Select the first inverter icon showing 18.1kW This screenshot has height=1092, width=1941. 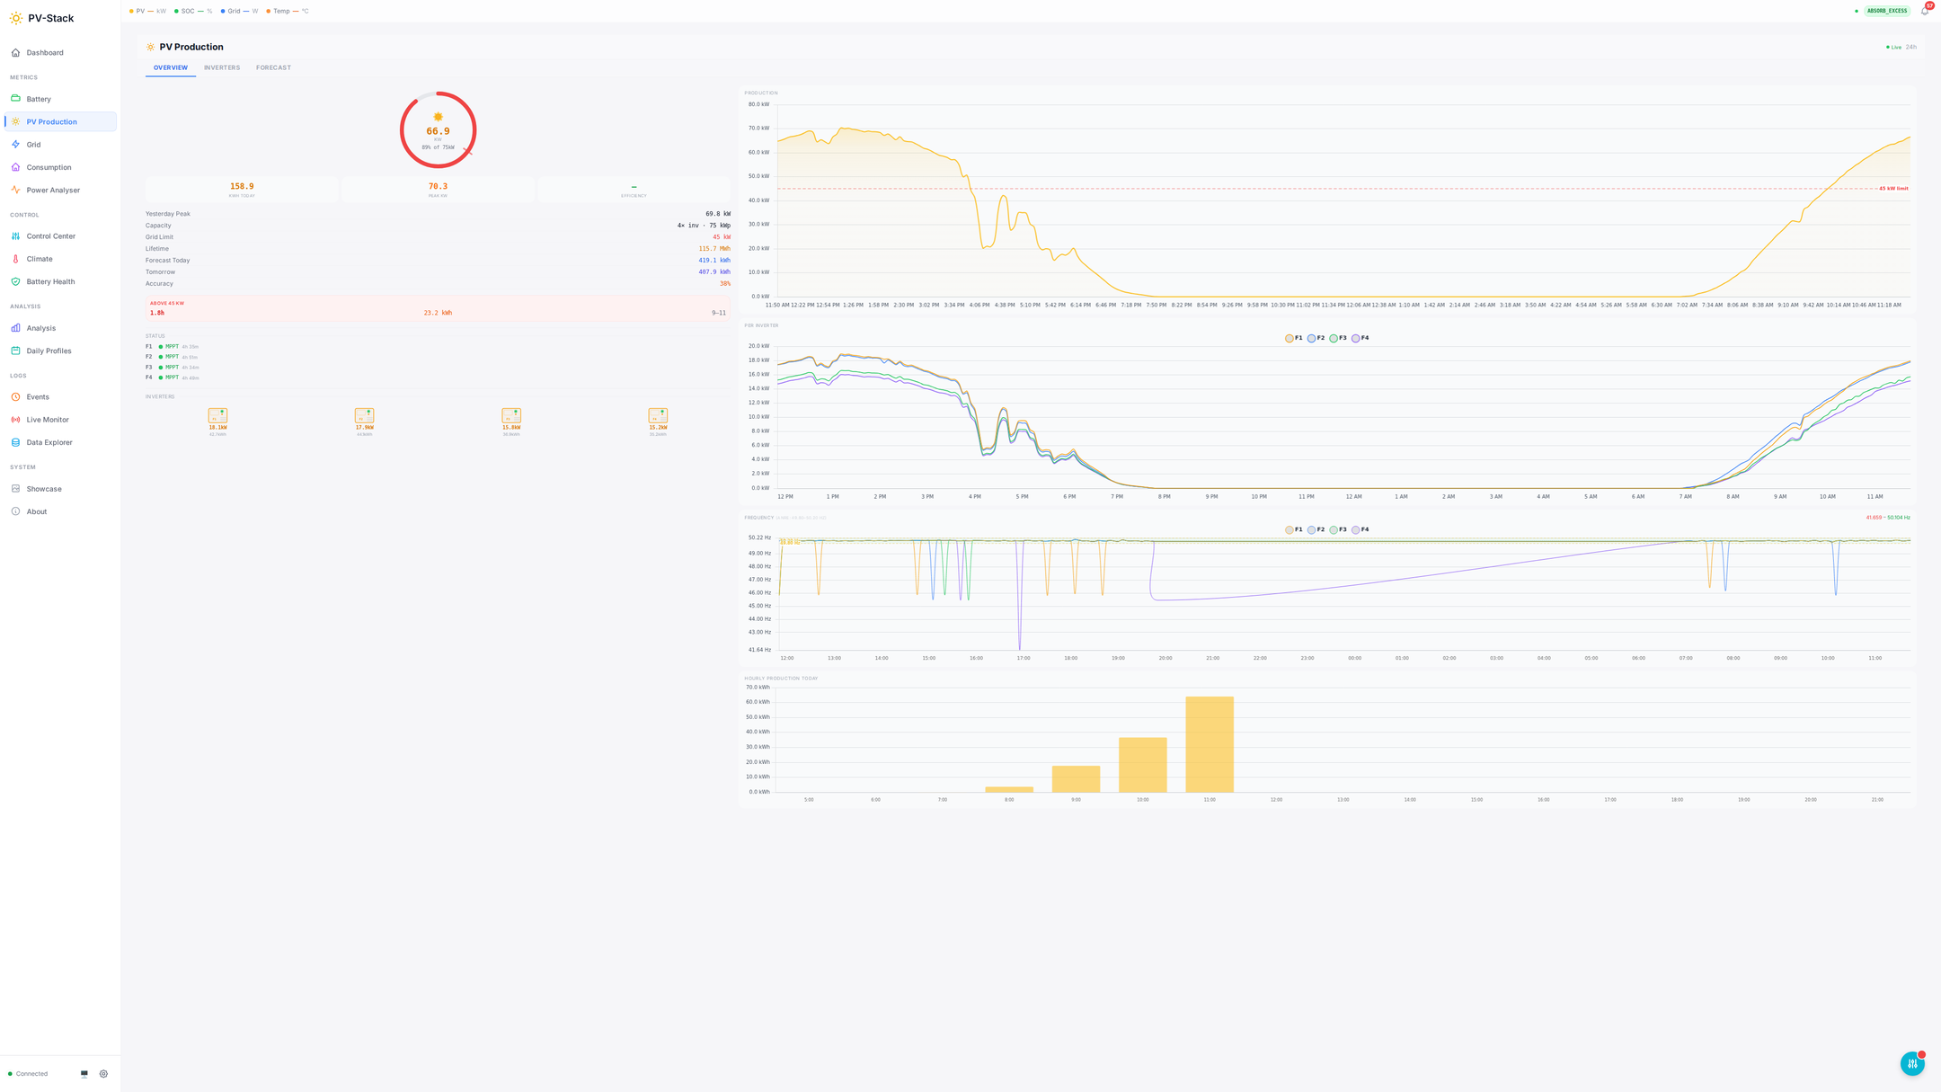217,415
